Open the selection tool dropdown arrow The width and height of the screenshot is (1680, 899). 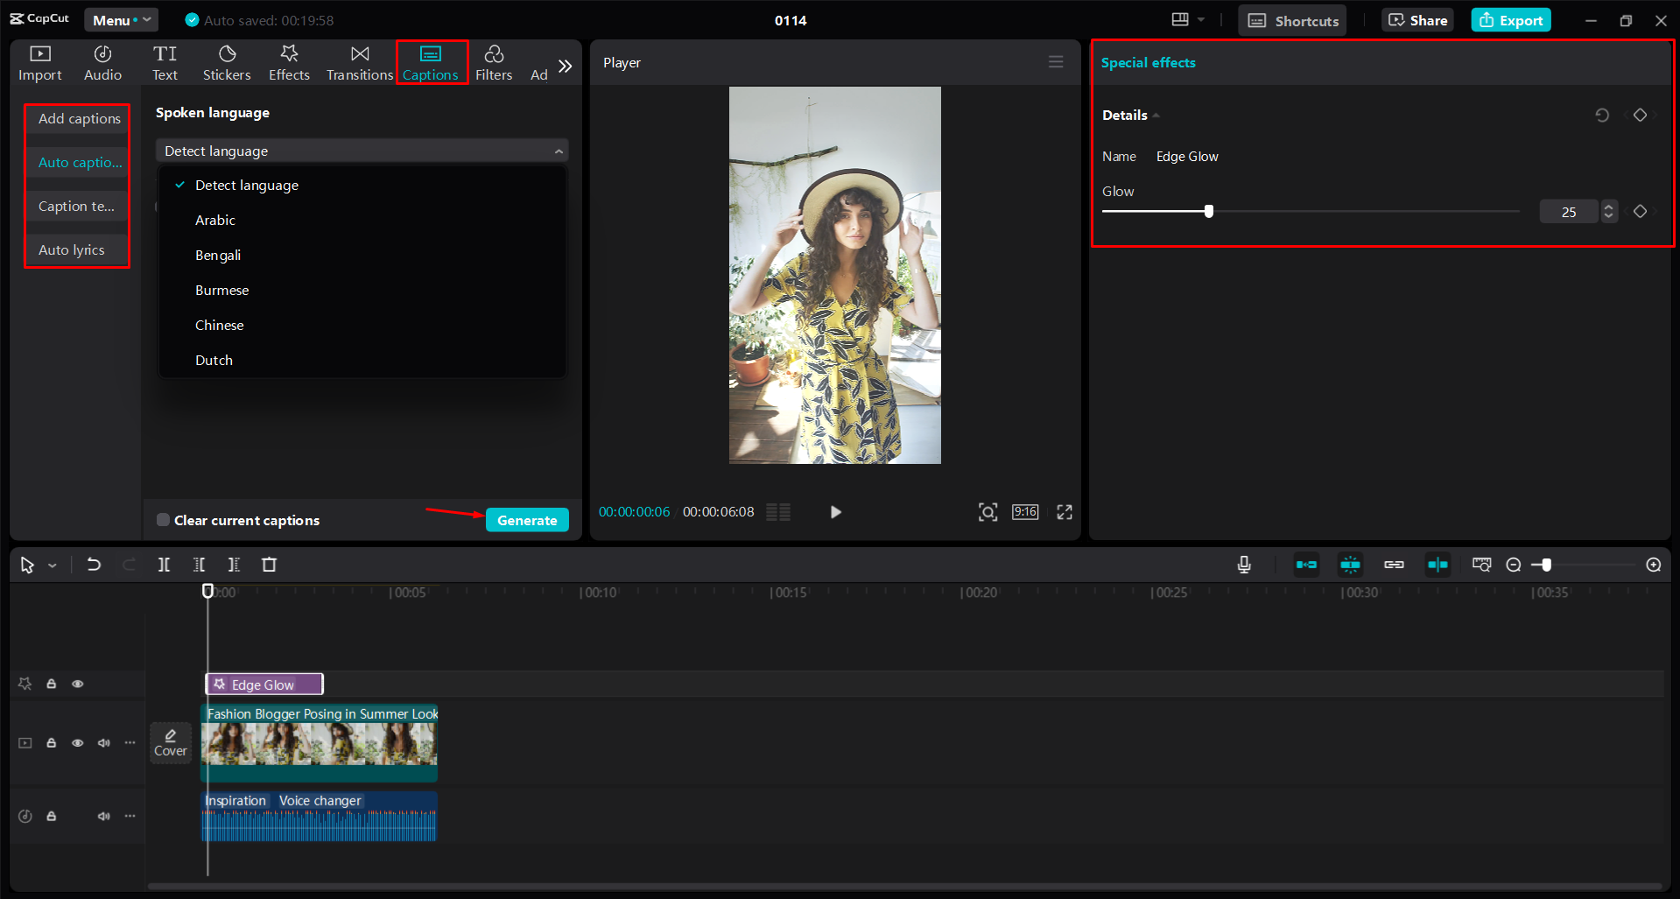[52, 565]
